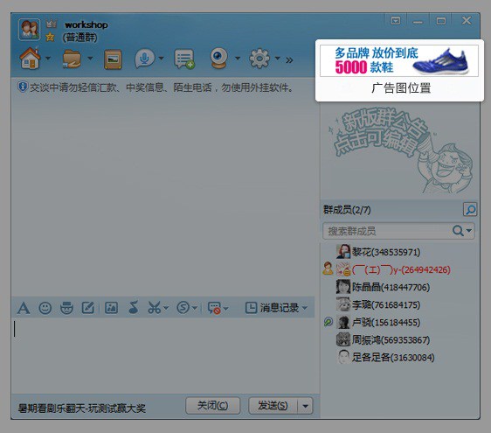Click the 群成员(2/7) header

pos(347,210)
